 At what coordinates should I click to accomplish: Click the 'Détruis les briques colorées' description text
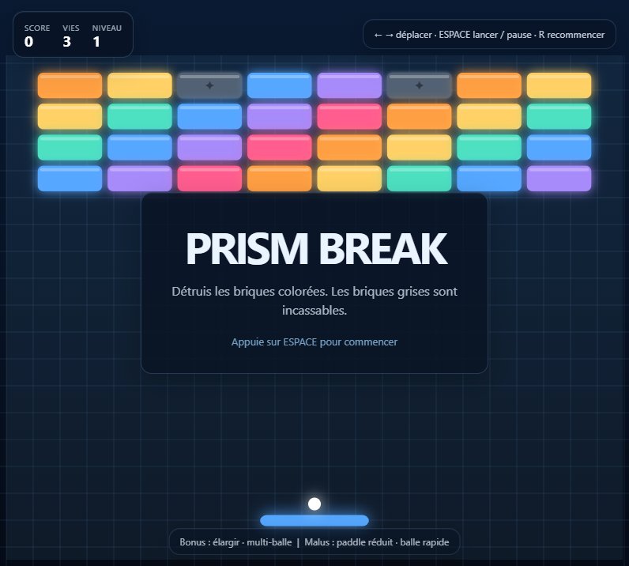tap(314, 300)
